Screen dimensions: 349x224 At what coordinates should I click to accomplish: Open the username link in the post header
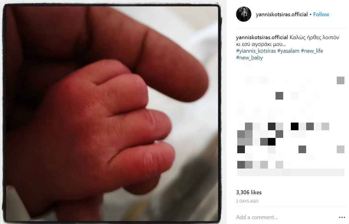[282, 14]
